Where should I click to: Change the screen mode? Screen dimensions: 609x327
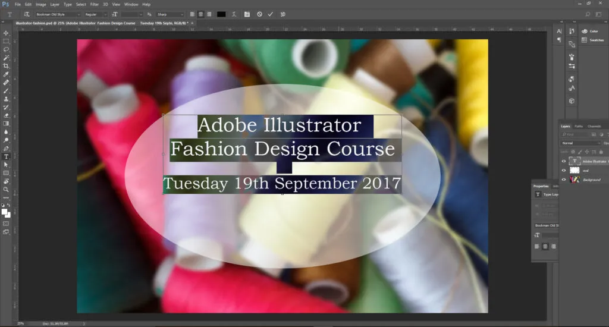pyautogui.click(x=6, y=232)
